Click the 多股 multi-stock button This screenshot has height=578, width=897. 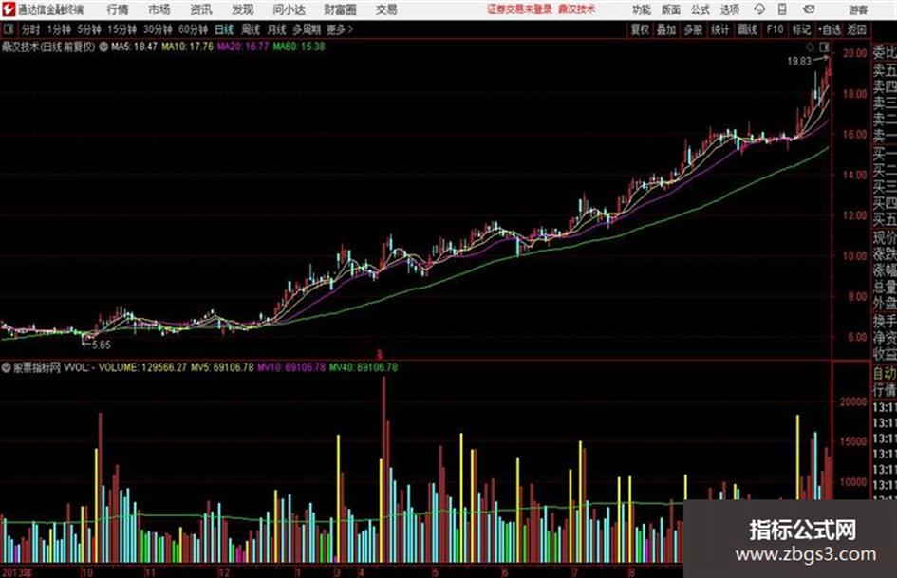(x=693, y=29)
